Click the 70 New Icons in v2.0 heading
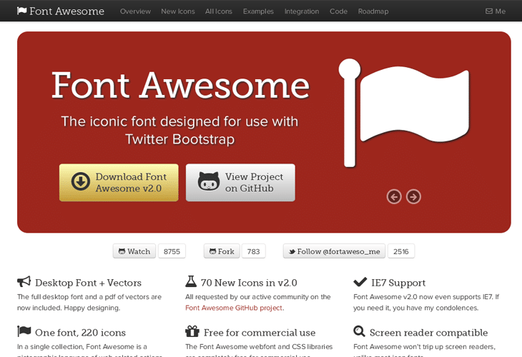522x357 pixels. click(x=249, y=283)
